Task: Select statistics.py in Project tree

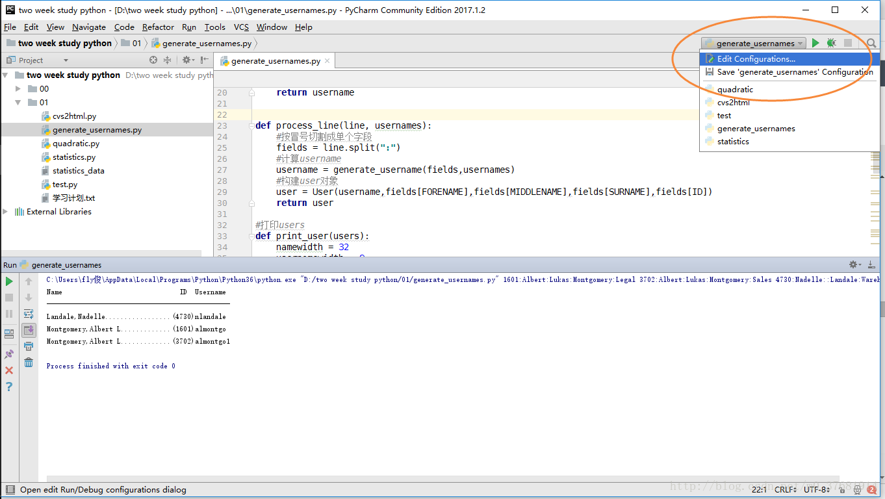Action: coord(68,157)
